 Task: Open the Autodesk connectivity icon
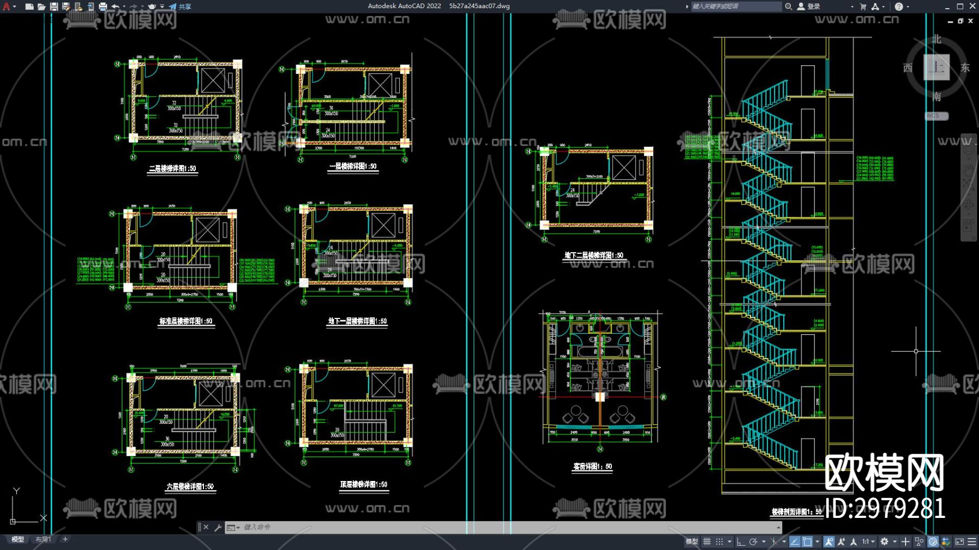[x=875, y=7]
